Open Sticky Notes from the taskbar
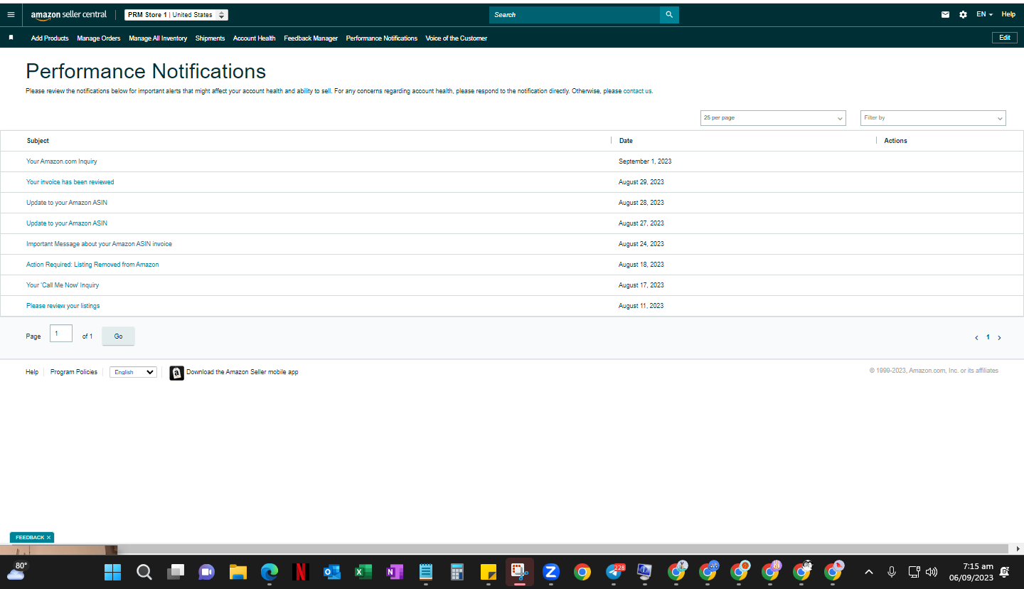 point(489,572)
